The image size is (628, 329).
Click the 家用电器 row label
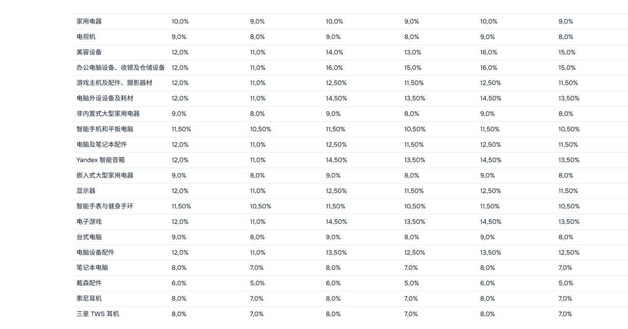pos(89,22)
